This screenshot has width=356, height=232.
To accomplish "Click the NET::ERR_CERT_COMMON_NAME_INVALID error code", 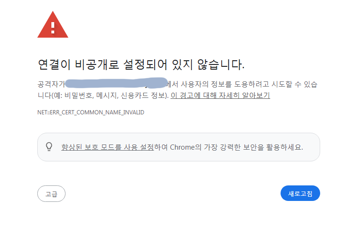I will click(91, 112).
